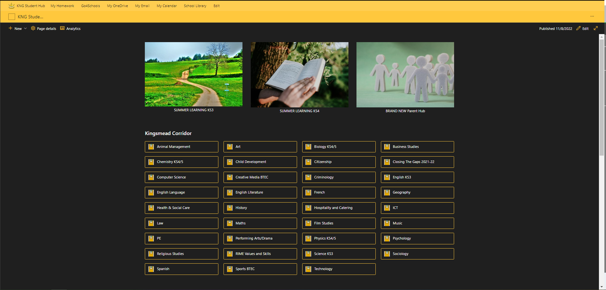
Task: Expand the New dropdown chevron
Action: tap(25, 28)
